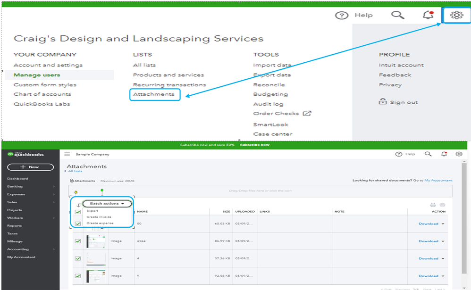Download the qbse attachment
This screenshot has height=290, width=471.
429,241
